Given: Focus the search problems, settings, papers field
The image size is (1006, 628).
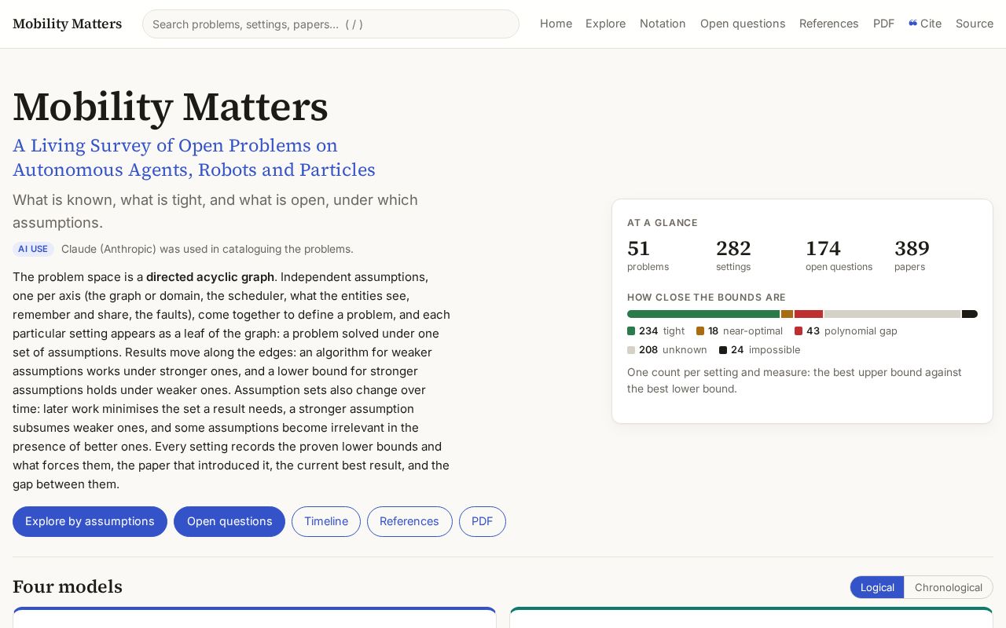Looking at the screenshot, I should click(331, 24).
